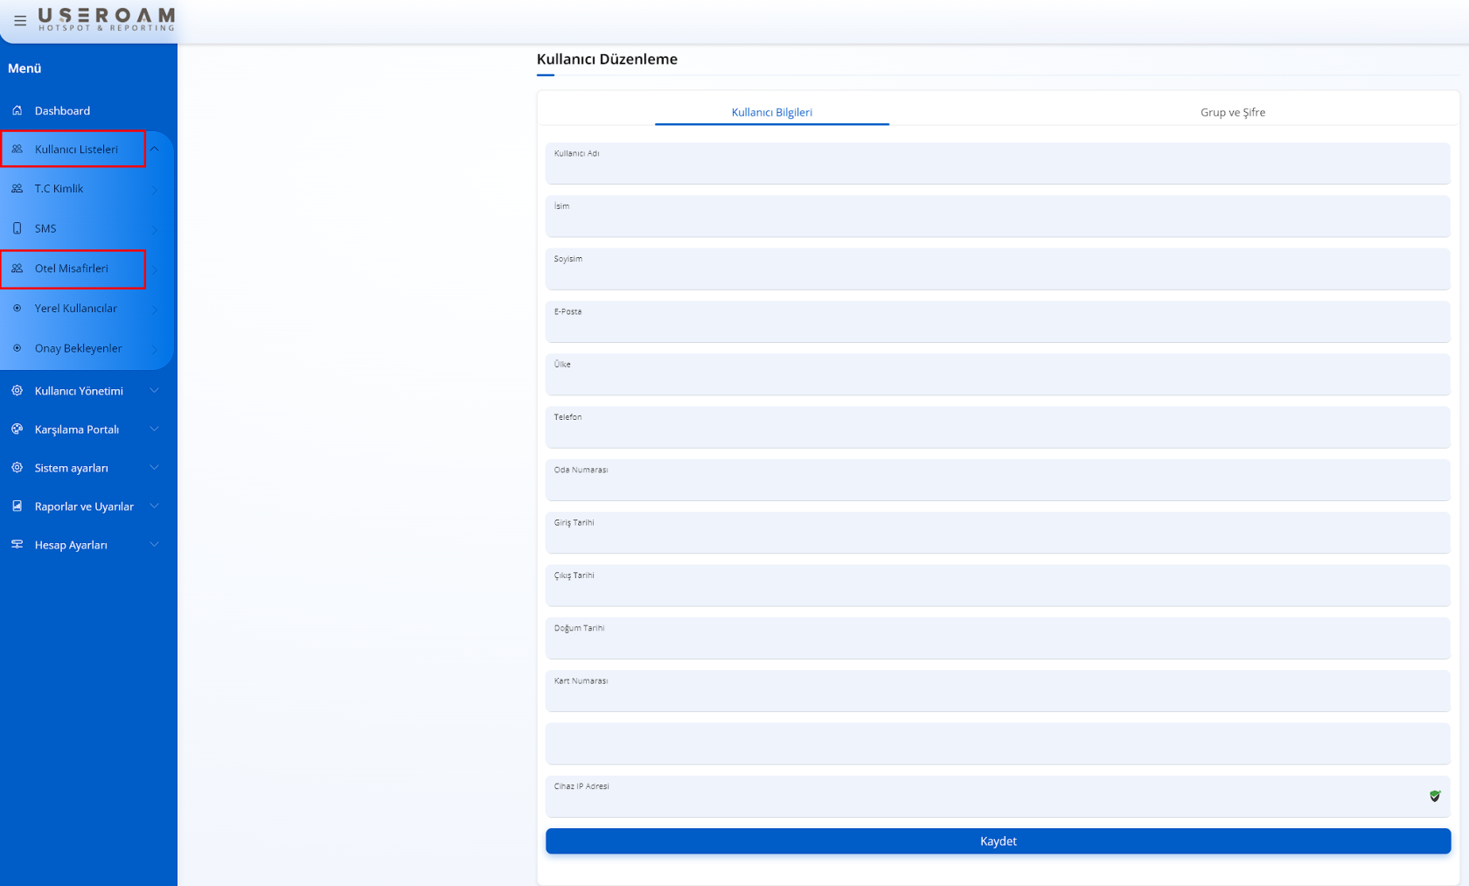The image size is (1469, 886).
Task: Open Yerel Kullanıcılar submenu item
Action: tap(75, 309)
